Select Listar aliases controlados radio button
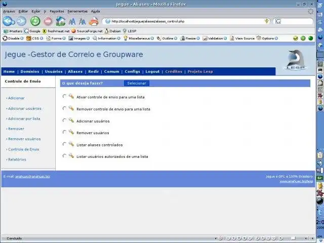 click(64, 144)
